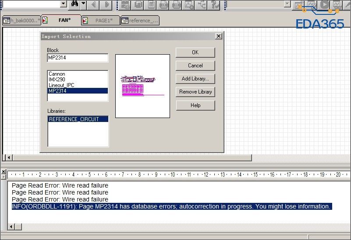Switch to the PAGE1* tab
The image size is (351, 240).
100,21
